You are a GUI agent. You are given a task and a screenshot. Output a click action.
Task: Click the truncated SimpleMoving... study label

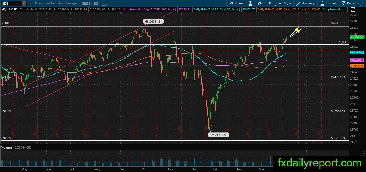(x=335, y=9)
